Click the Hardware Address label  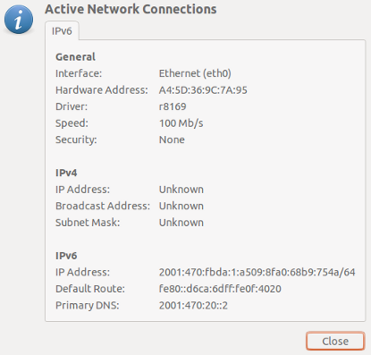[x=102, y=90]
